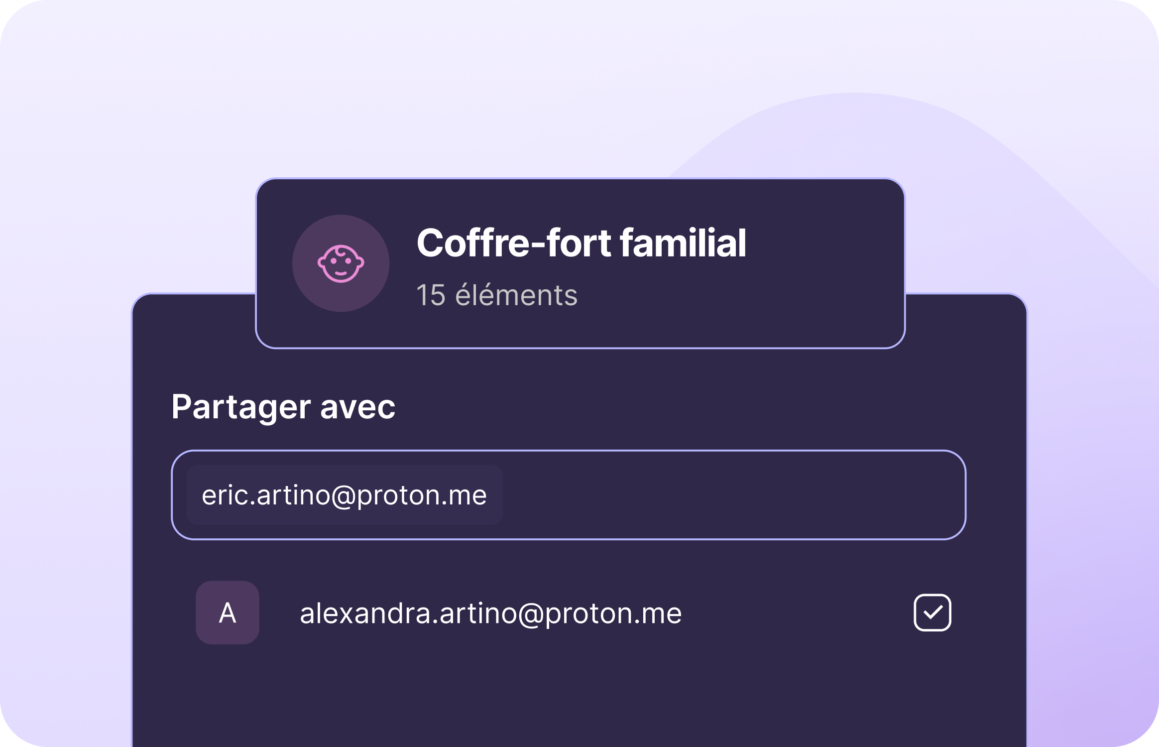Click the number 15 in the elements count
1159x747 pixels.
[431, 295]
